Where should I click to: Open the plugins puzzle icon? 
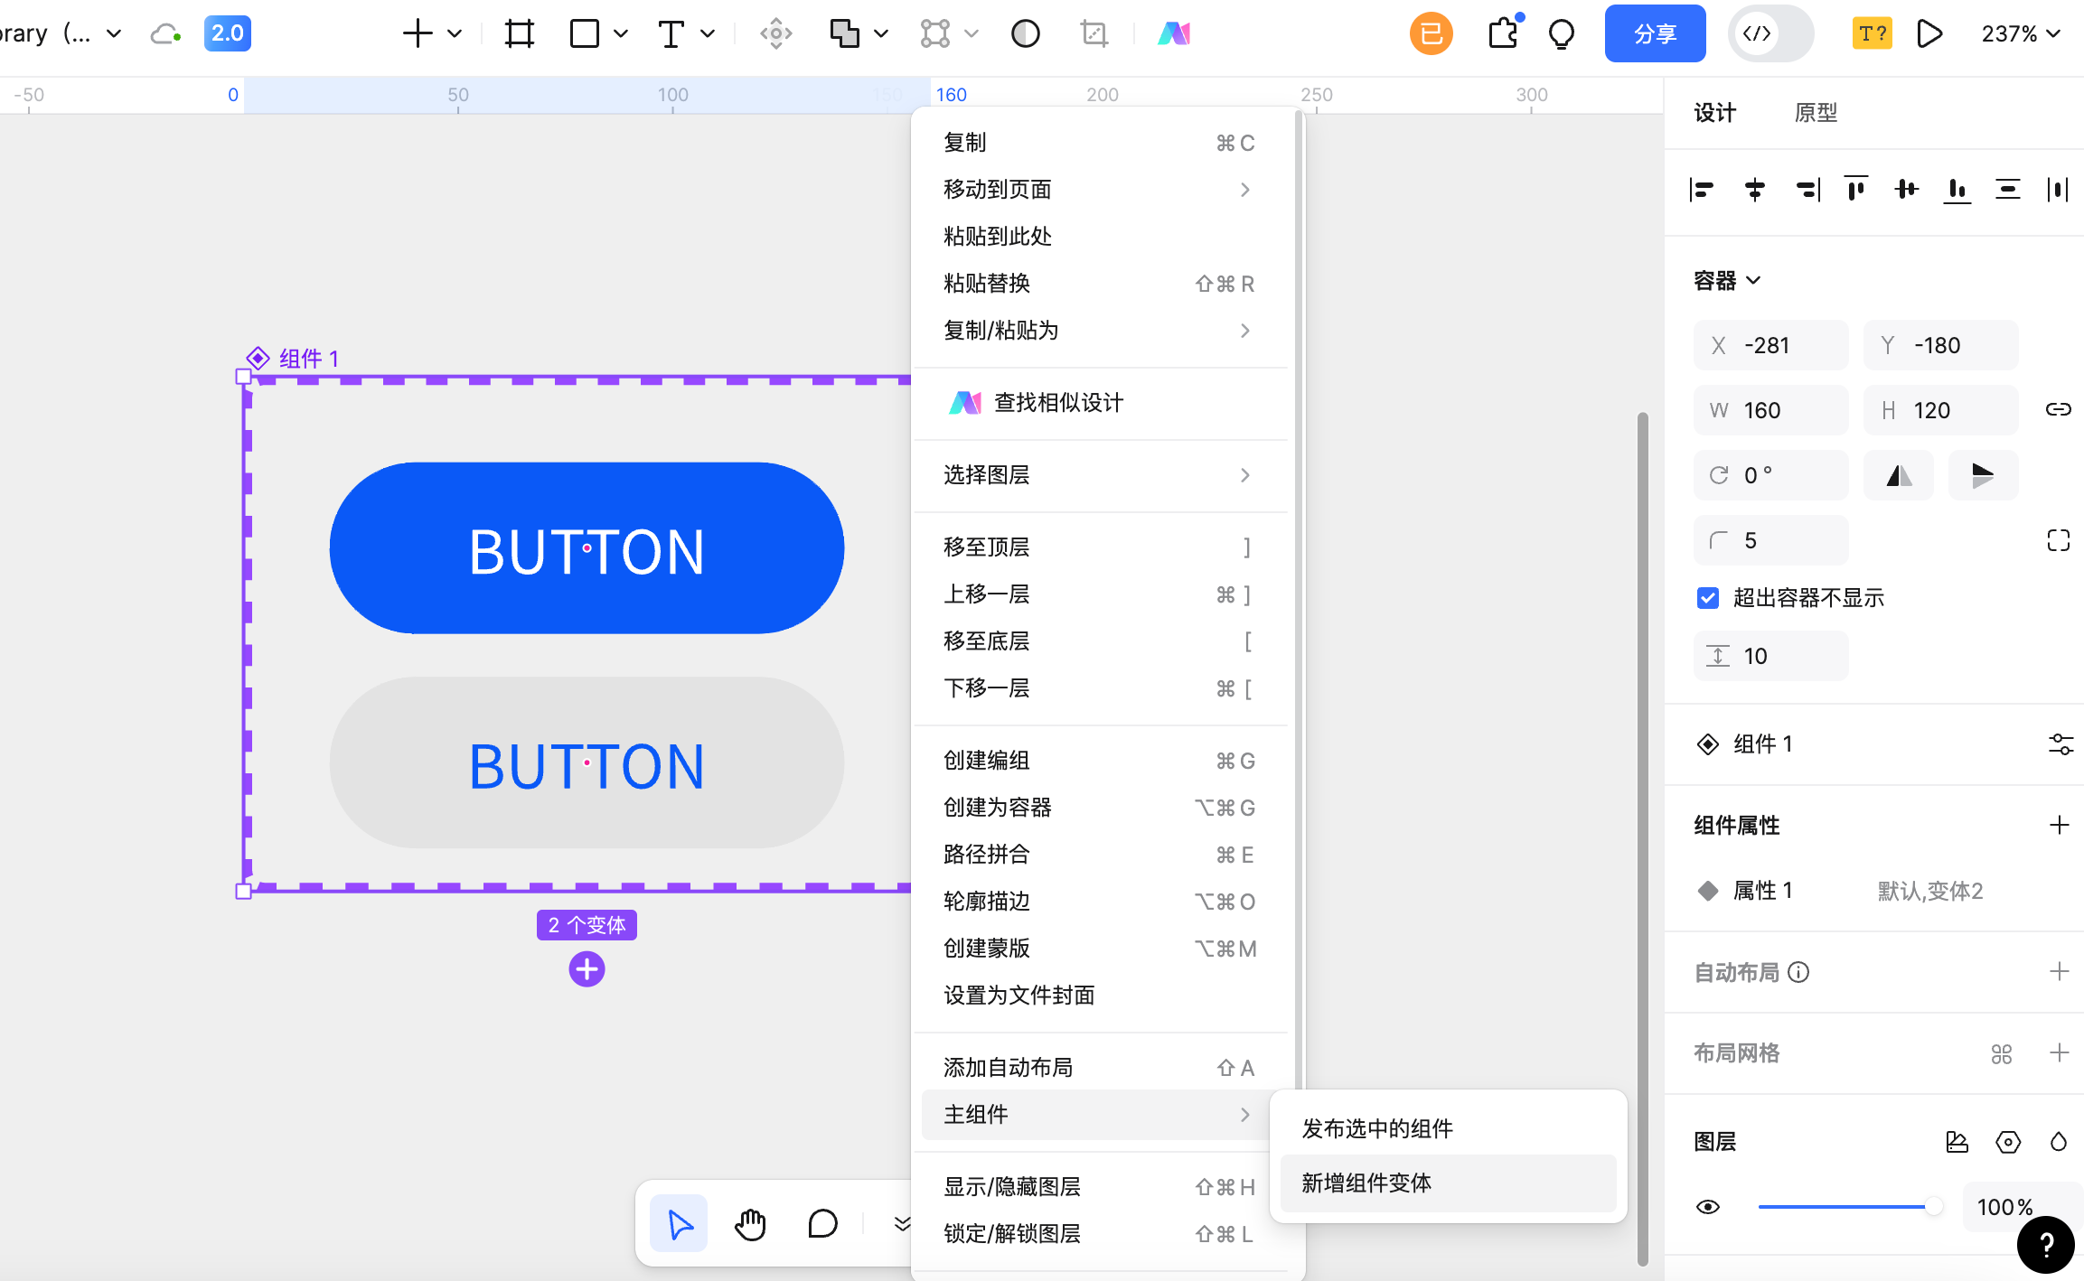[1504, 34]
